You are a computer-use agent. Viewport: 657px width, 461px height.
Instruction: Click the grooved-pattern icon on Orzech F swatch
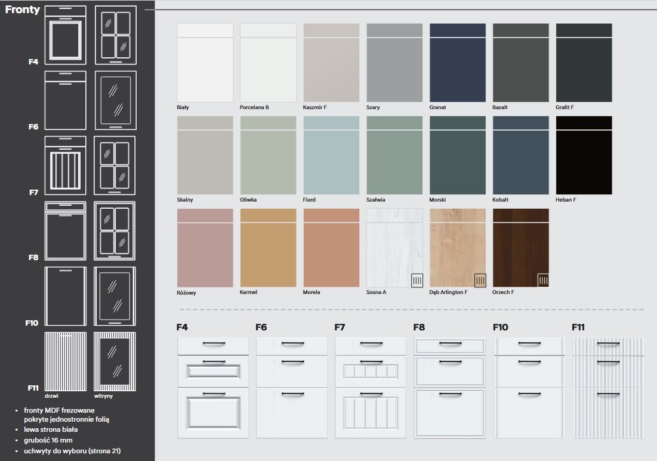coord(543,280)
